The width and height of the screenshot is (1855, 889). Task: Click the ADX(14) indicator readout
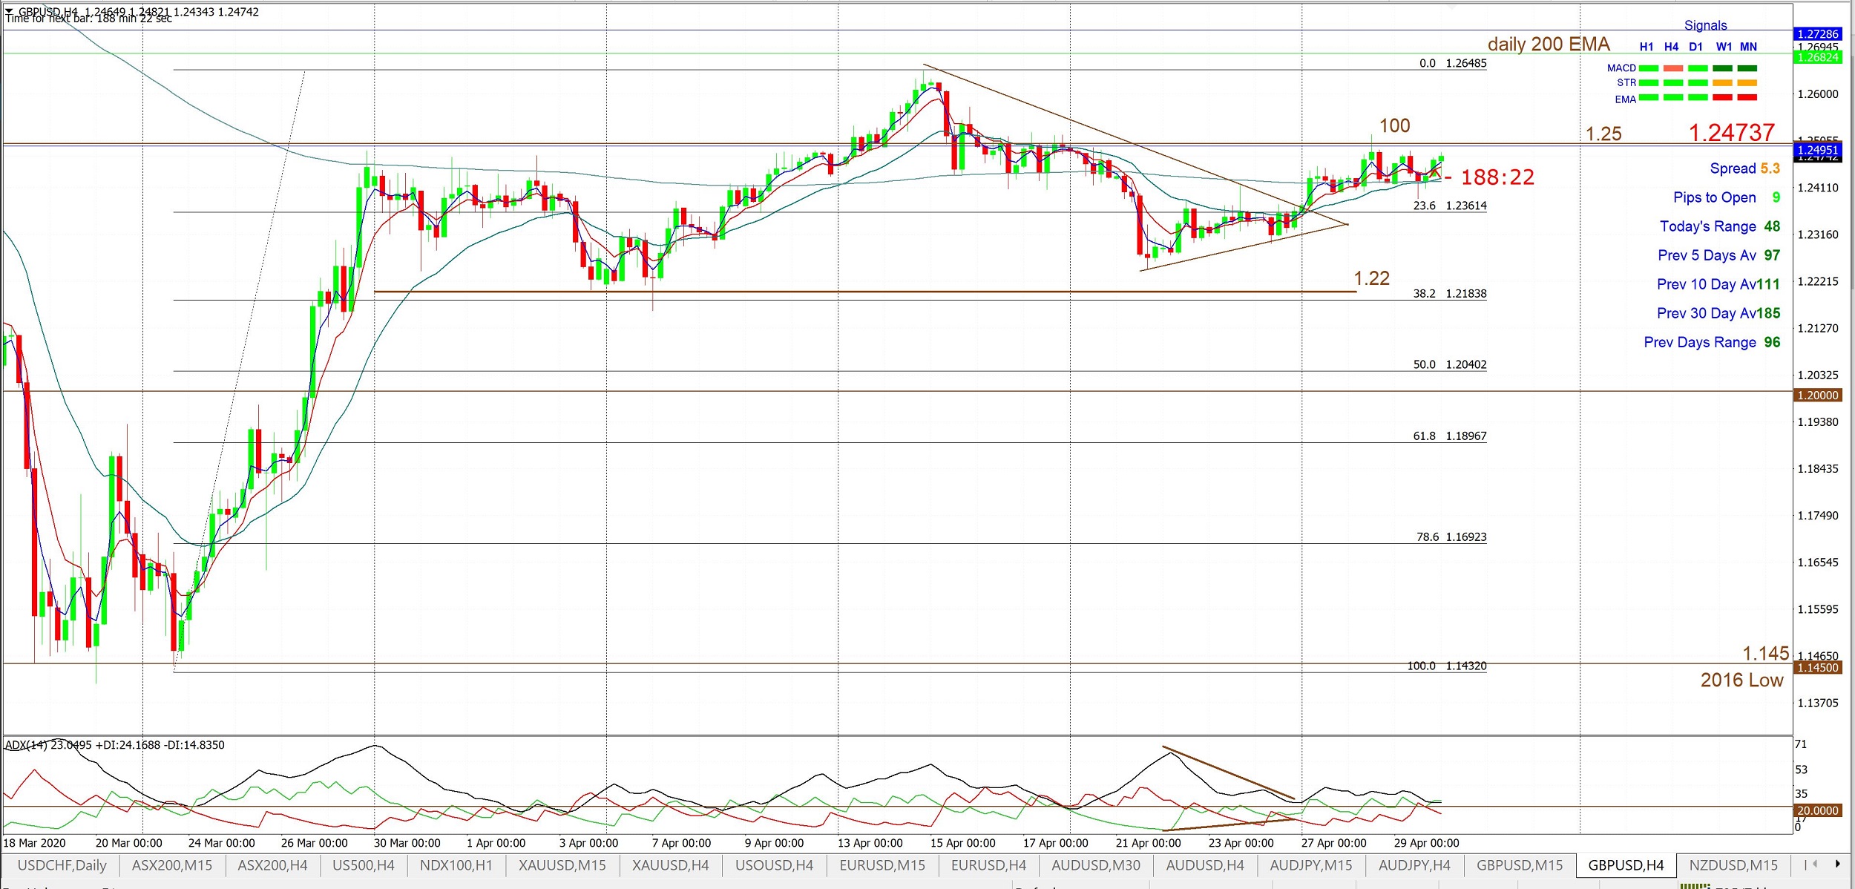point(114,745)
